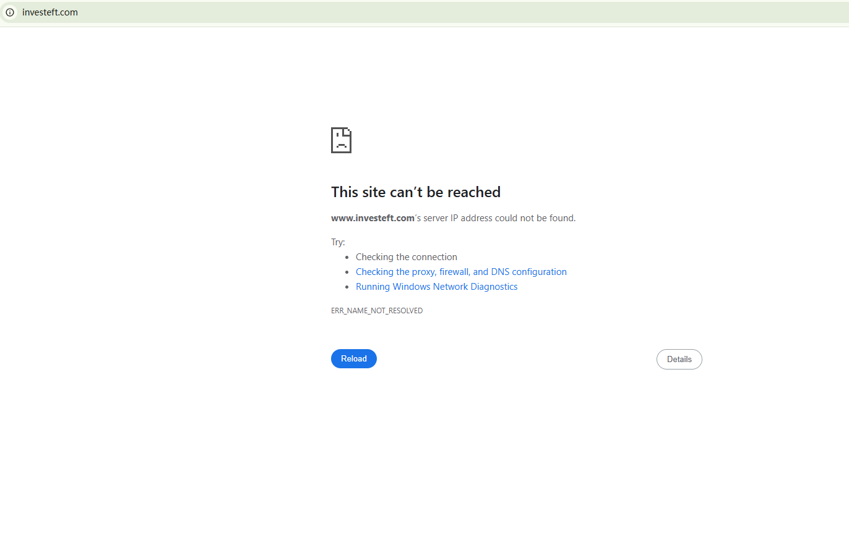The height and width of the screenshot is (545, 849).
Task: Click the "Try:" label
Action: pyautogui.click(x=338, y=242)
